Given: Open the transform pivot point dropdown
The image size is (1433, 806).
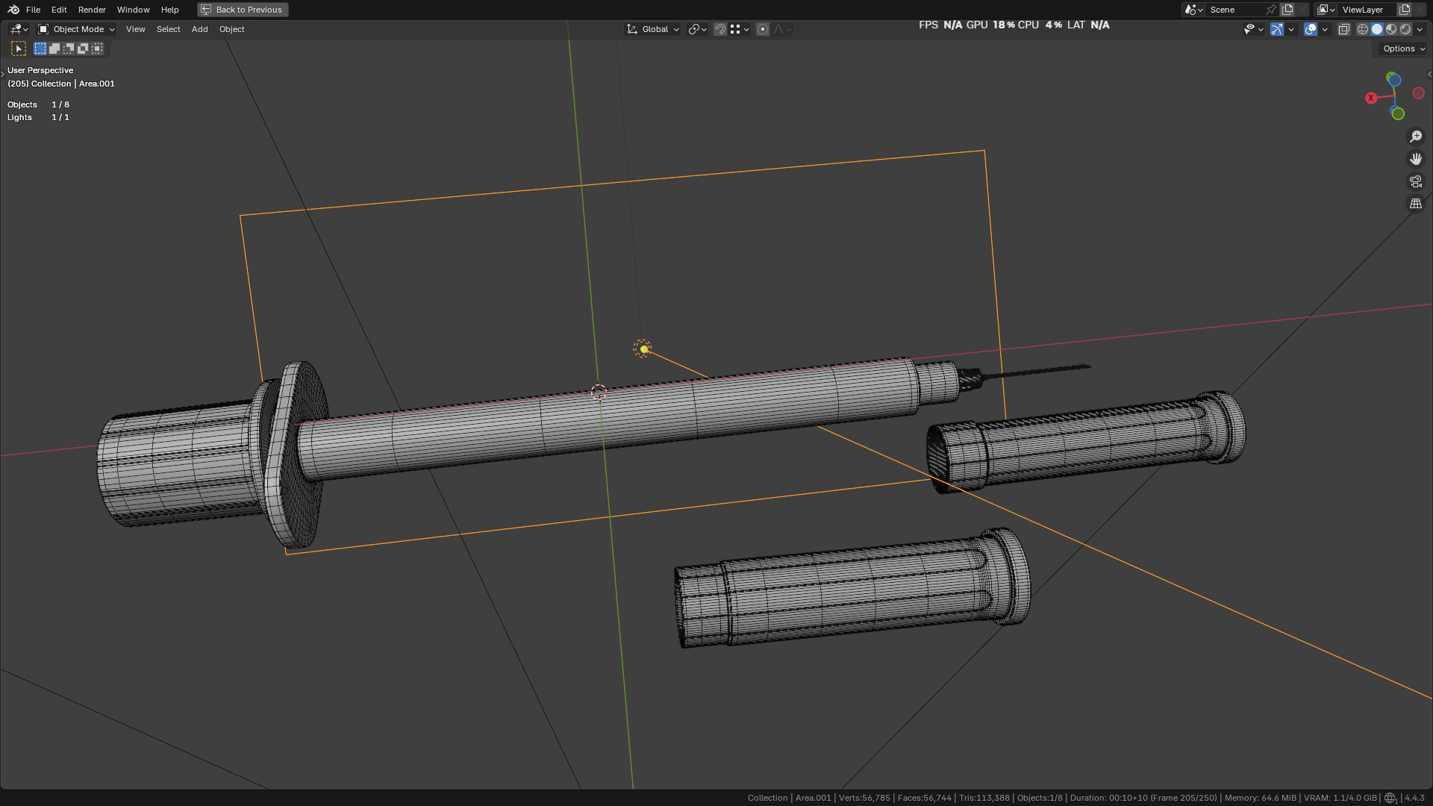Looking at the screenshot, I should pos(697,29).
